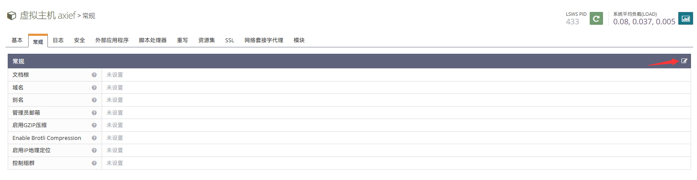The image size is (697, 180).
Task: Click help icon next to 启用GZIP压缩
Action: point(94,125)
